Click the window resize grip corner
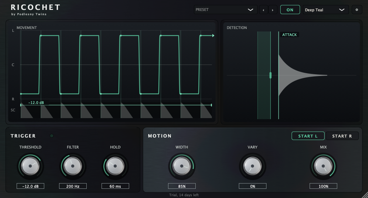Viewport: 368px width, 198px height. [x=364, y=195]
